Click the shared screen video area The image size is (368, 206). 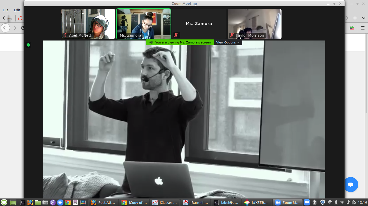click(184, 119)
